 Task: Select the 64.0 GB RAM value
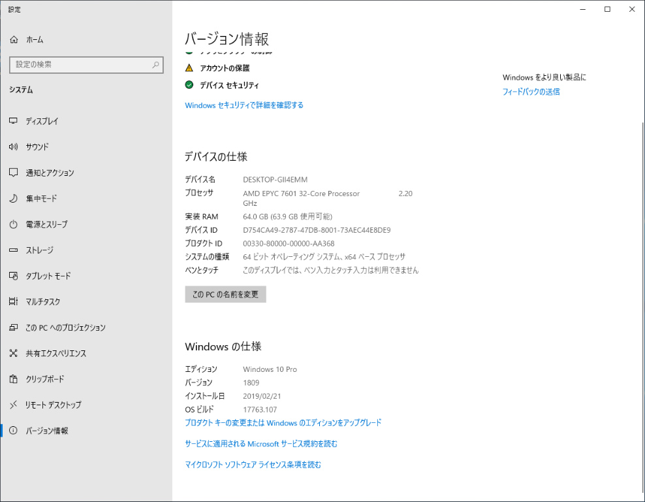pyautogui.click(x=287, y=216)
